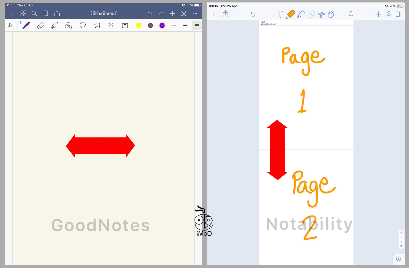
Task: Choose the orange pencil tool in Notability
Action: 291,14
